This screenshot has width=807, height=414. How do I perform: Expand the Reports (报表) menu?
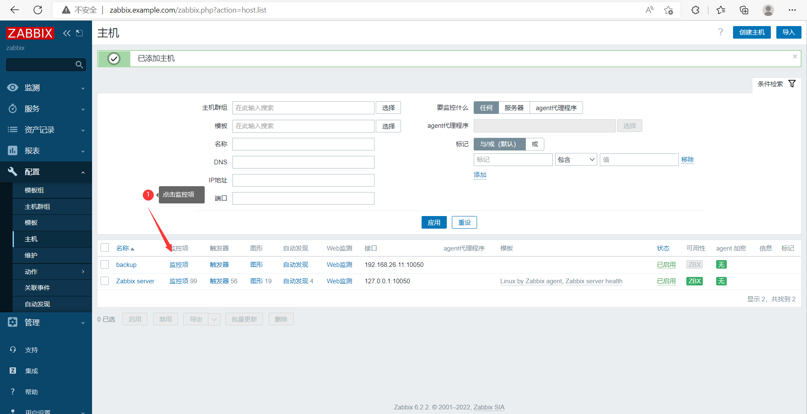click(x=46, y=150)
